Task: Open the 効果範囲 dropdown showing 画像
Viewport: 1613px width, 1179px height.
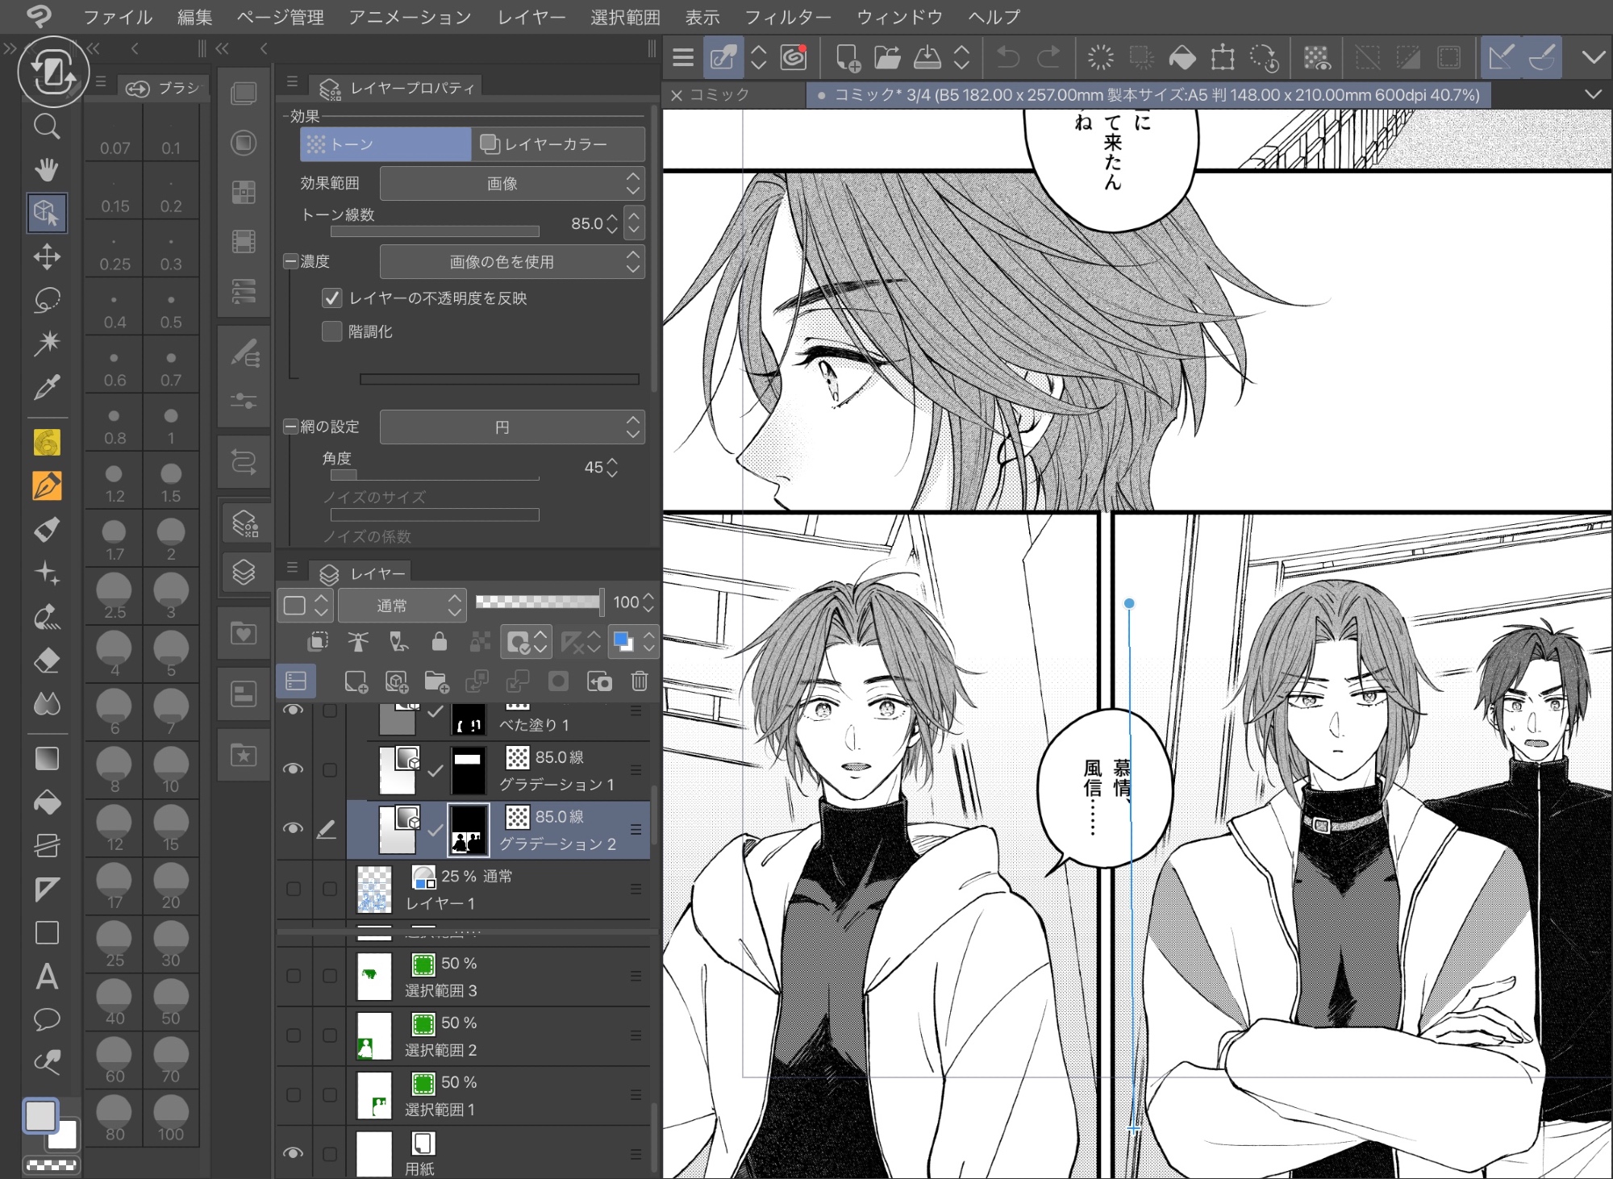Action: 511,184
